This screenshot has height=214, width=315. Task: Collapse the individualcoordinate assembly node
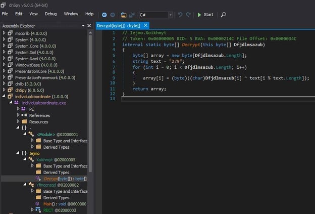4,96
